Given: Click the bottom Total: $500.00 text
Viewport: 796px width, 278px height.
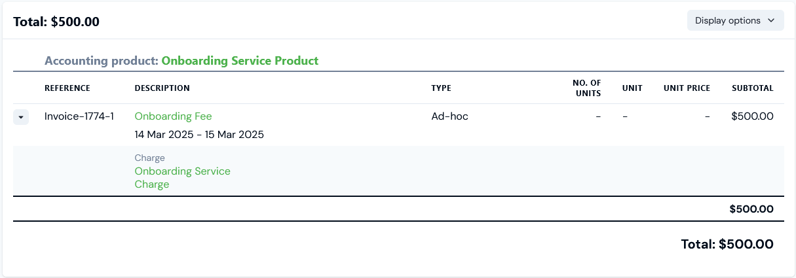Looking at the screenshot, I should pos(727,244).
